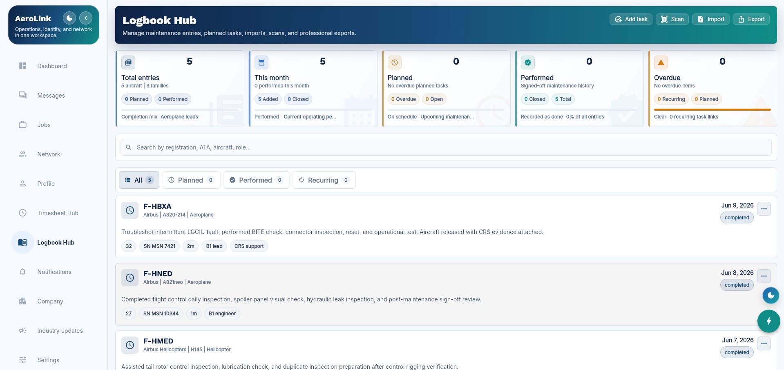
Task: Open more options for F-HBXA entry
Action: (x=764, y=209)
